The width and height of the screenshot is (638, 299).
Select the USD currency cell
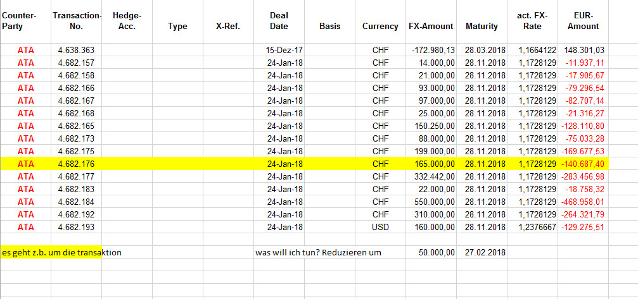[380, 227]
